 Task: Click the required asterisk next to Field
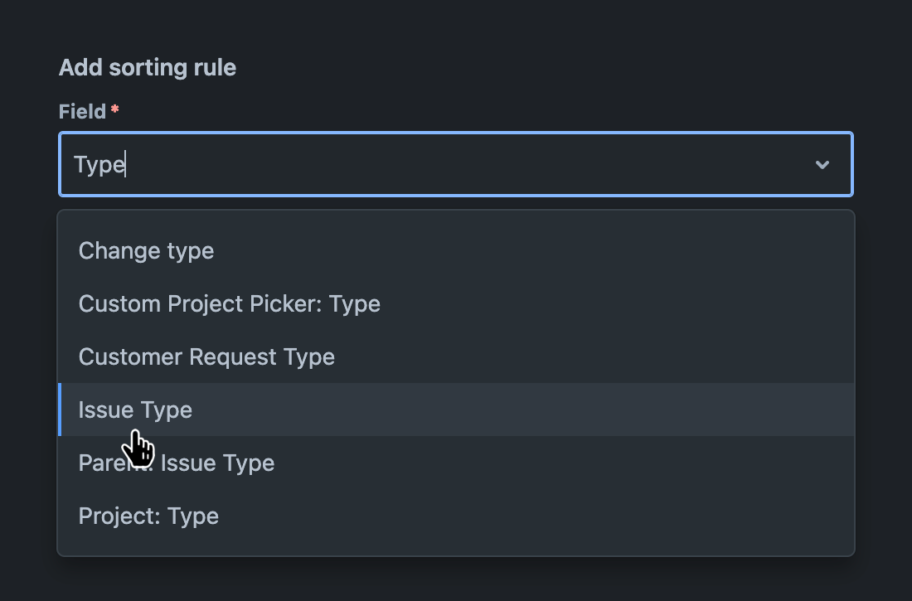pyautogui.click(x=113, y=109)
